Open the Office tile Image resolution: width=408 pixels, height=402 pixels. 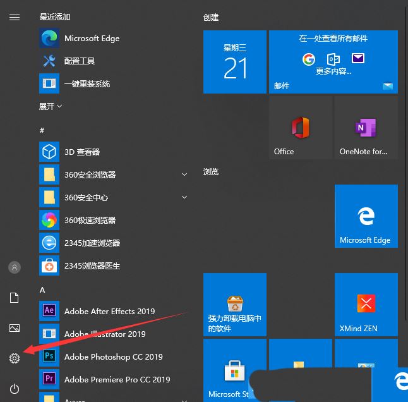(299, 128)
